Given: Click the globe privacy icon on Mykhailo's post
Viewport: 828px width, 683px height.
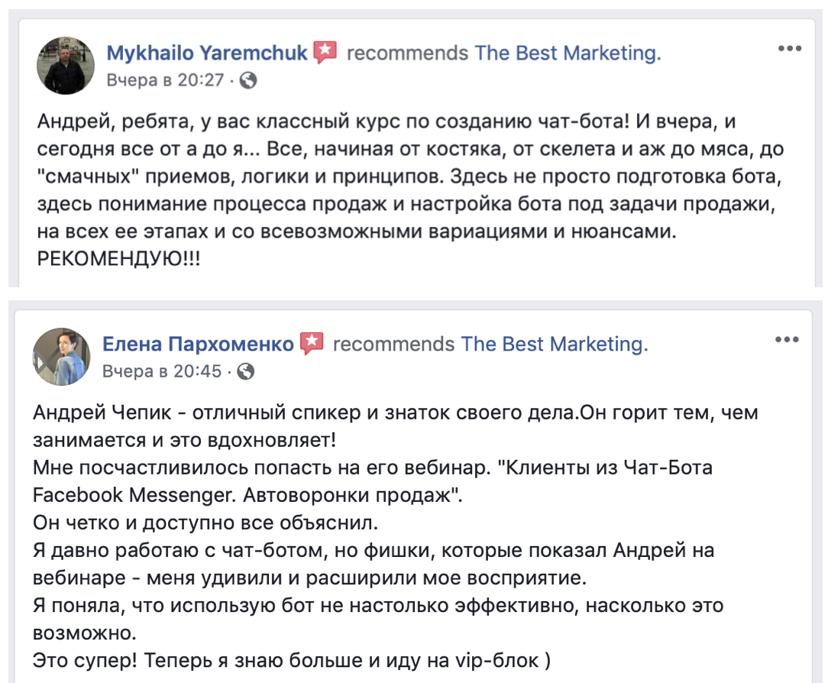Looking at the screenshot, I should [247, 80].
